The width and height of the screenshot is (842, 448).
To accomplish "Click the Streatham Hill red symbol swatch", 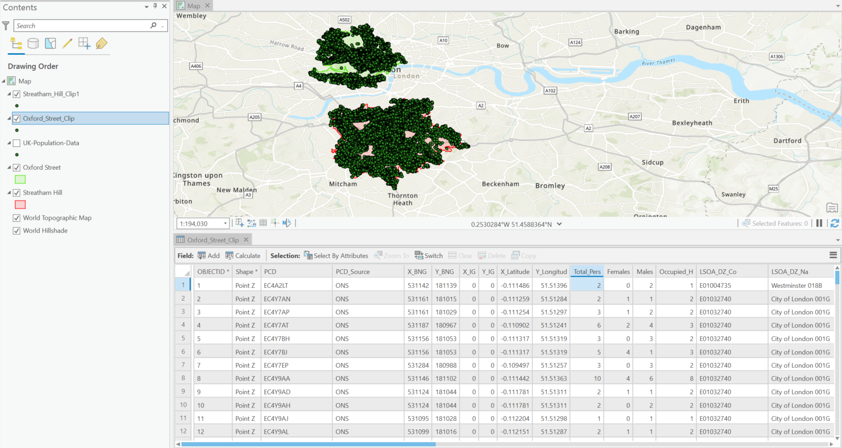I will (x=20, y=205).
